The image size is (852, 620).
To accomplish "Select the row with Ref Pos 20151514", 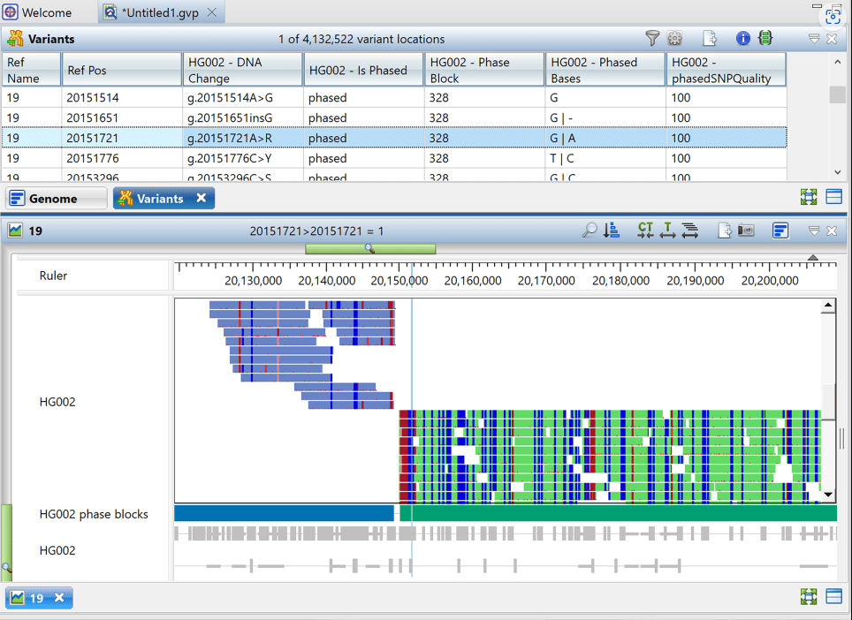I will (x=394, y=98).
